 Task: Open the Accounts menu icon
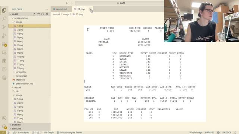4,118
